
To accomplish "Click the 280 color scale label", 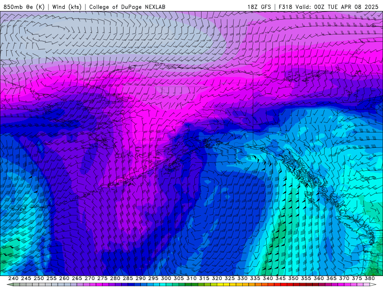I will 115,278.
